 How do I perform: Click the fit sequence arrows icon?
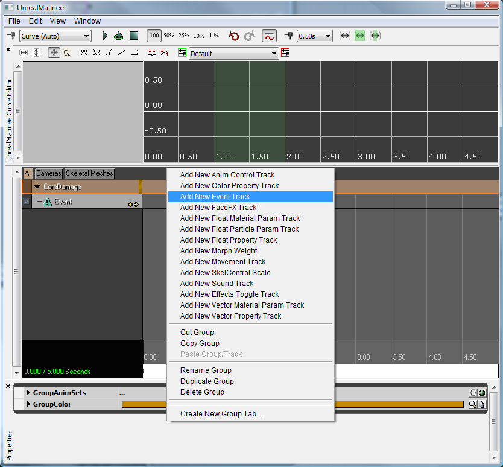[345, 36]
